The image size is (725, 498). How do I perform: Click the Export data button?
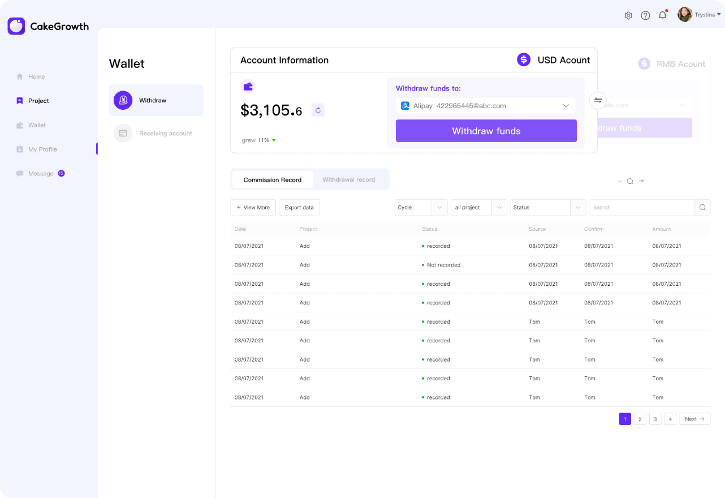click(299, 208)
